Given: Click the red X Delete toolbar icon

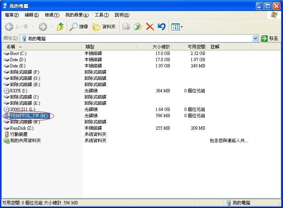Looking at the screenshot, I should click(x=150, y=27).
